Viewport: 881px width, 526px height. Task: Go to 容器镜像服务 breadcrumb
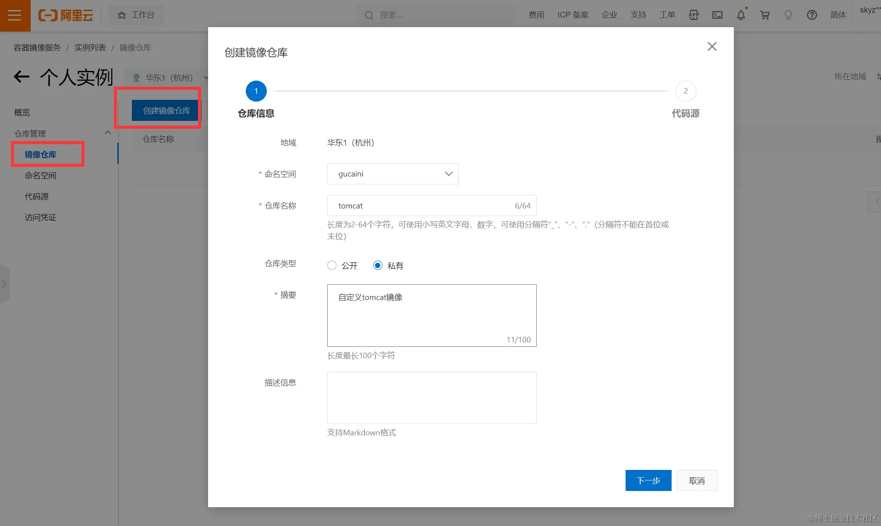[37, 47]
